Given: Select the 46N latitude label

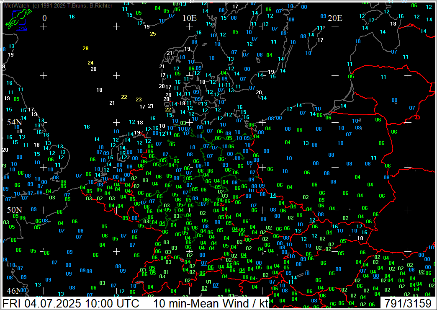Looking at the screenshot, I should tap(14, 291).
